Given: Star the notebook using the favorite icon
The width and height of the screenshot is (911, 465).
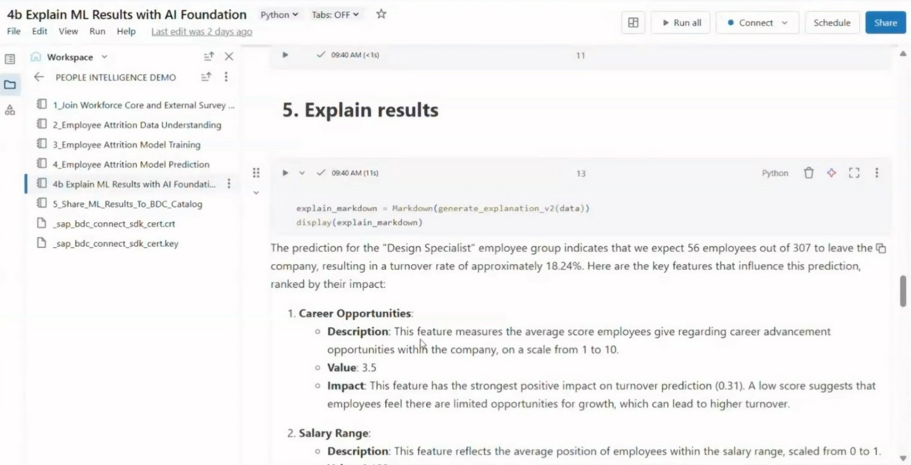Looking at the screenshot, I should [x=380, y=14].
